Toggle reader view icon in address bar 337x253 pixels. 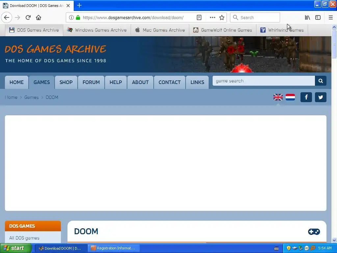pyautogui.click(x=199, y=18)
